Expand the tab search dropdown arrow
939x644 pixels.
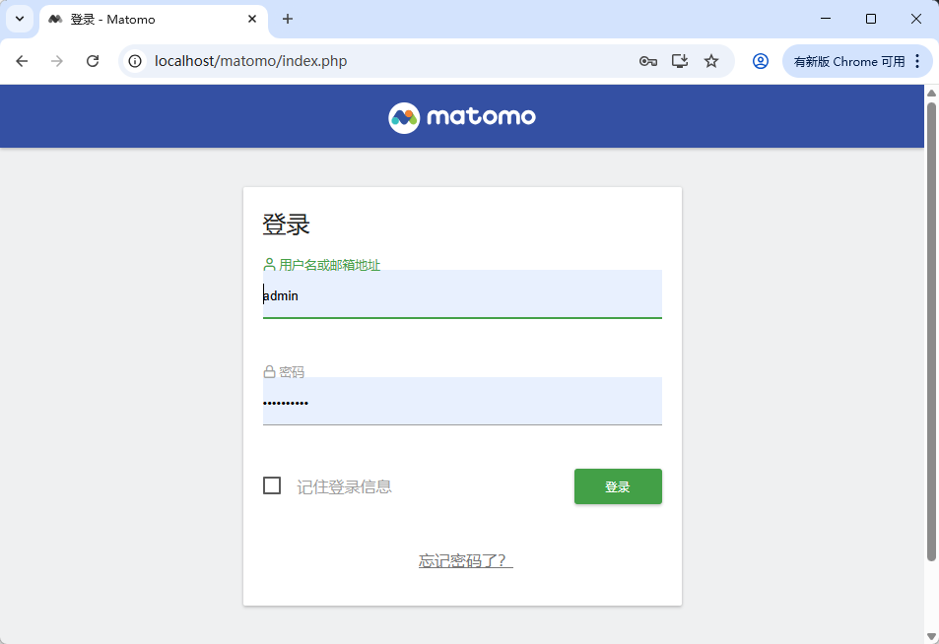tap(19, 19)
